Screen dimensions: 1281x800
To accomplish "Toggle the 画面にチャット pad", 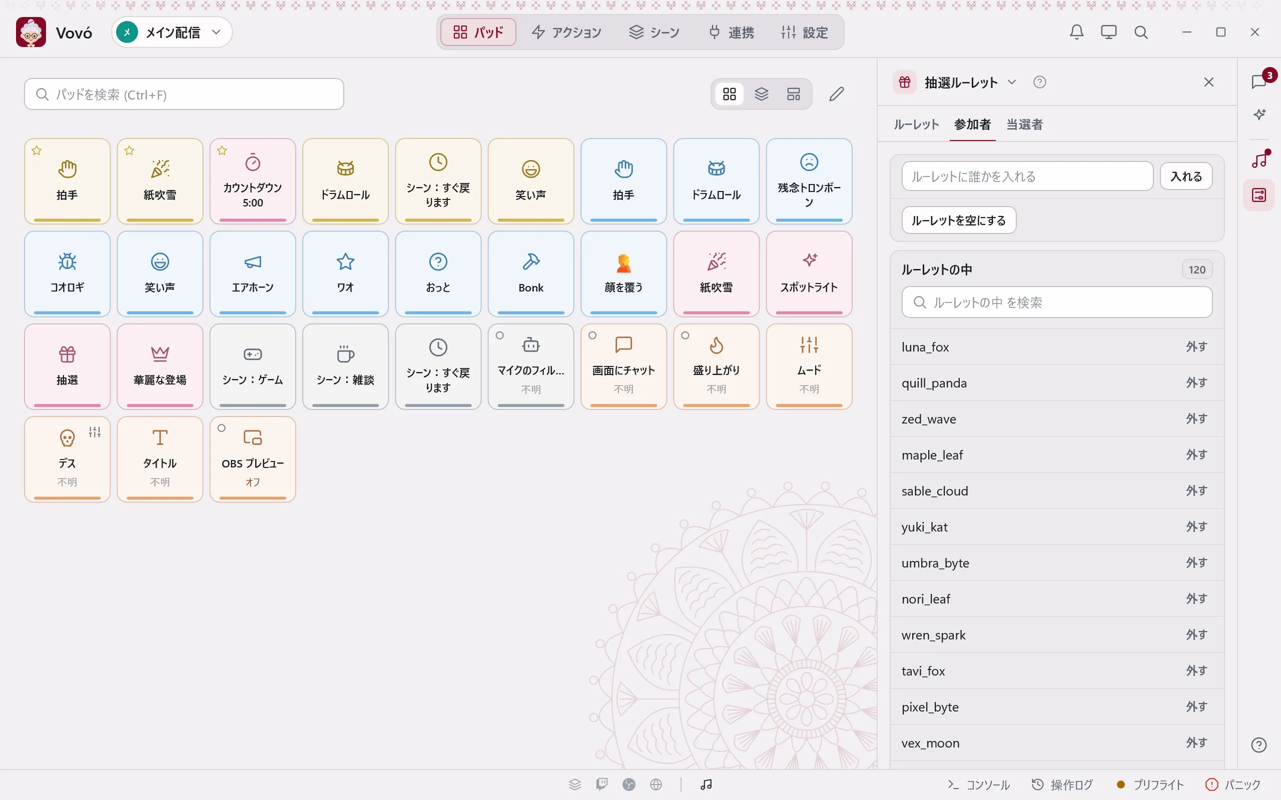I will 623,366.
